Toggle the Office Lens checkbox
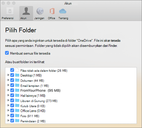 pyautogui.click(x=12, y=111)
